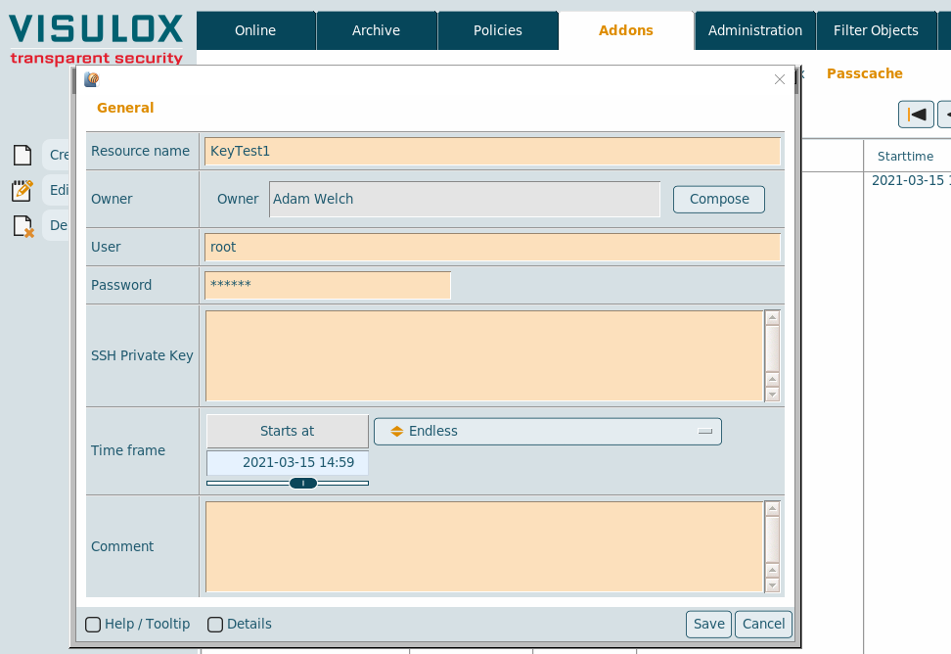
Task: Click the Create new document icon
Action: [22, 155]
